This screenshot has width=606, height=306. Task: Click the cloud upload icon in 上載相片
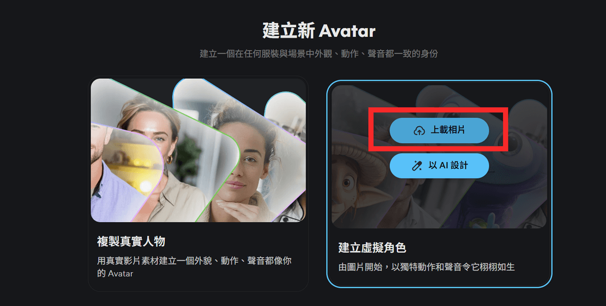[419, 131]
